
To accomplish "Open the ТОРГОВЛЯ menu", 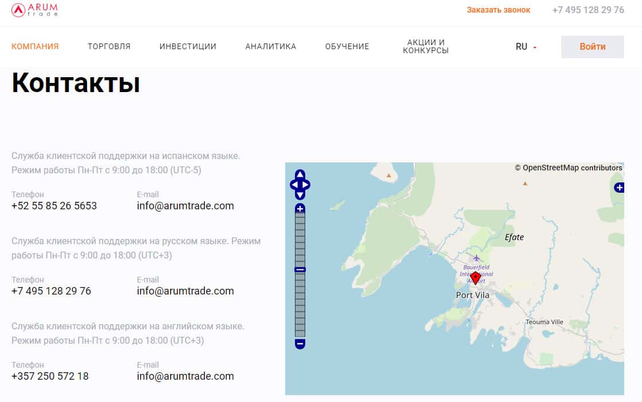I will pyautogui.click(x=109, y=46).
